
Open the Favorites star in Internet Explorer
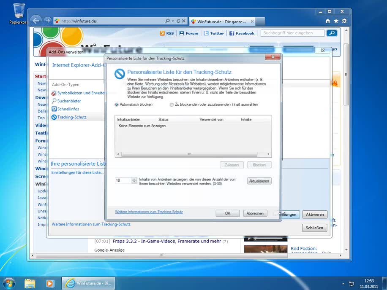[x=336, y=21]
